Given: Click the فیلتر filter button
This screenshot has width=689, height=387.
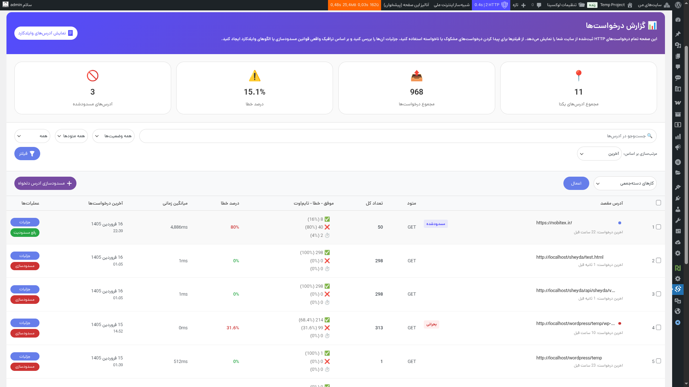Looking at the screenshot, I should point(27,154).
